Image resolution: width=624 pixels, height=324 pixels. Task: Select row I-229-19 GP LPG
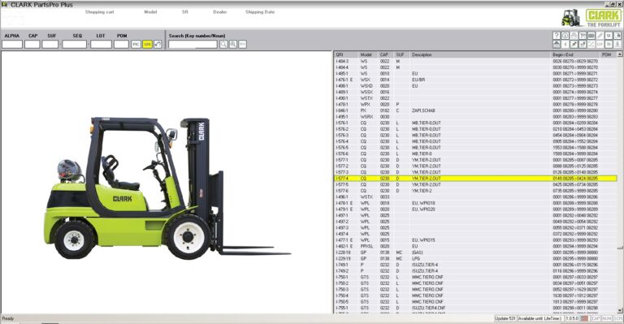475,258
